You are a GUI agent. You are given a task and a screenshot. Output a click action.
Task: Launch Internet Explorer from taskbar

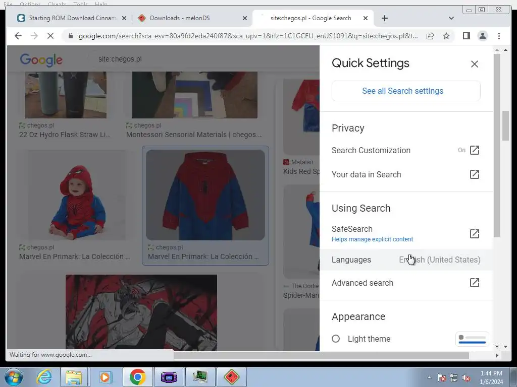pos(44,377)
